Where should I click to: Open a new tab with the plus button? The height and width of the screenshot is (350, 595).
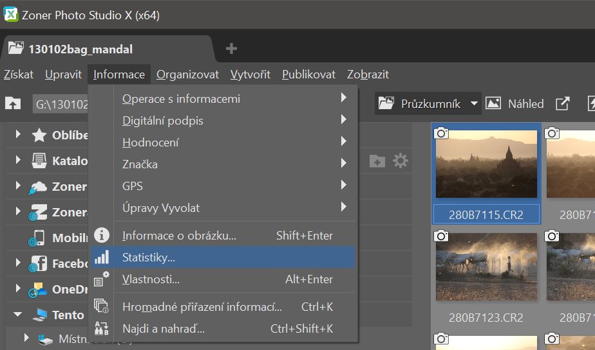[x=231, y=48]
